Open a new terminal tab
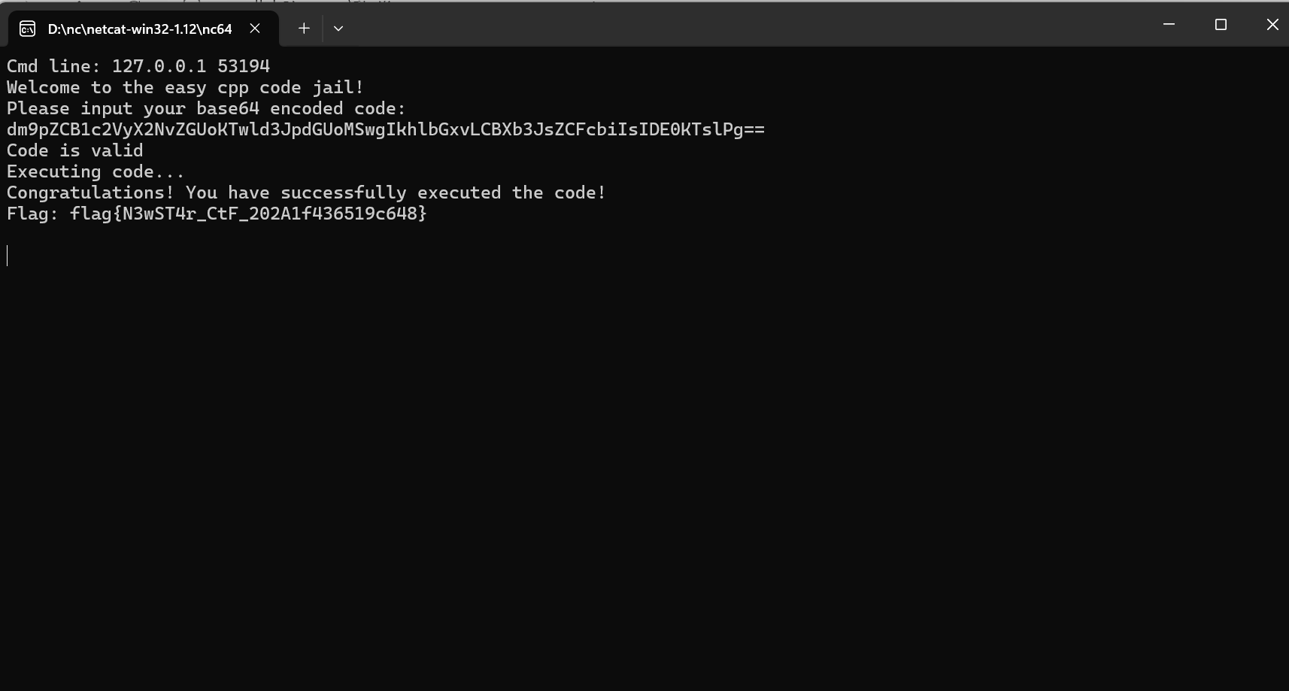 coord(304,29)
